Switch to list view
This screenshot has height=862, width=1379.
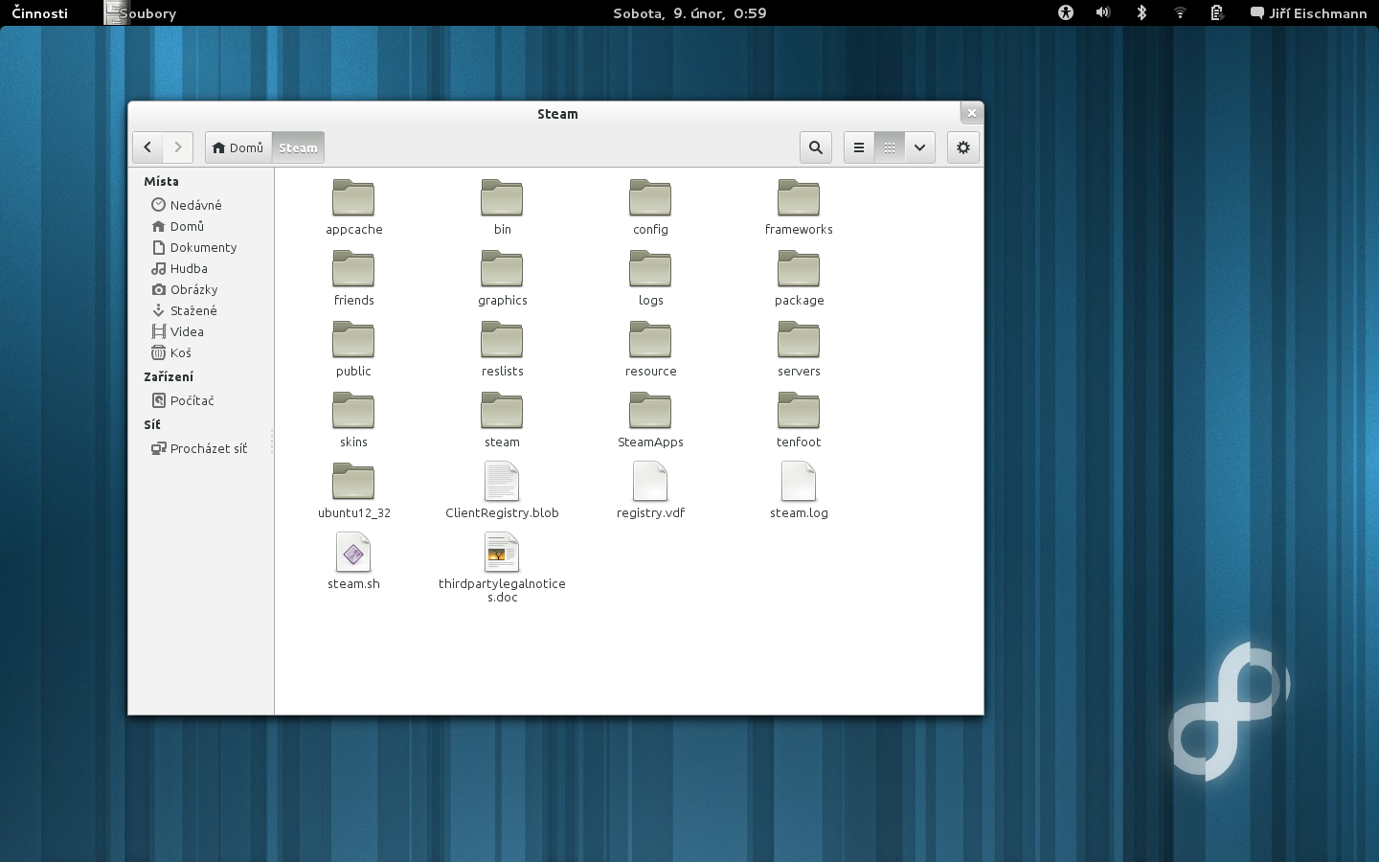click(x=859, y=147)
